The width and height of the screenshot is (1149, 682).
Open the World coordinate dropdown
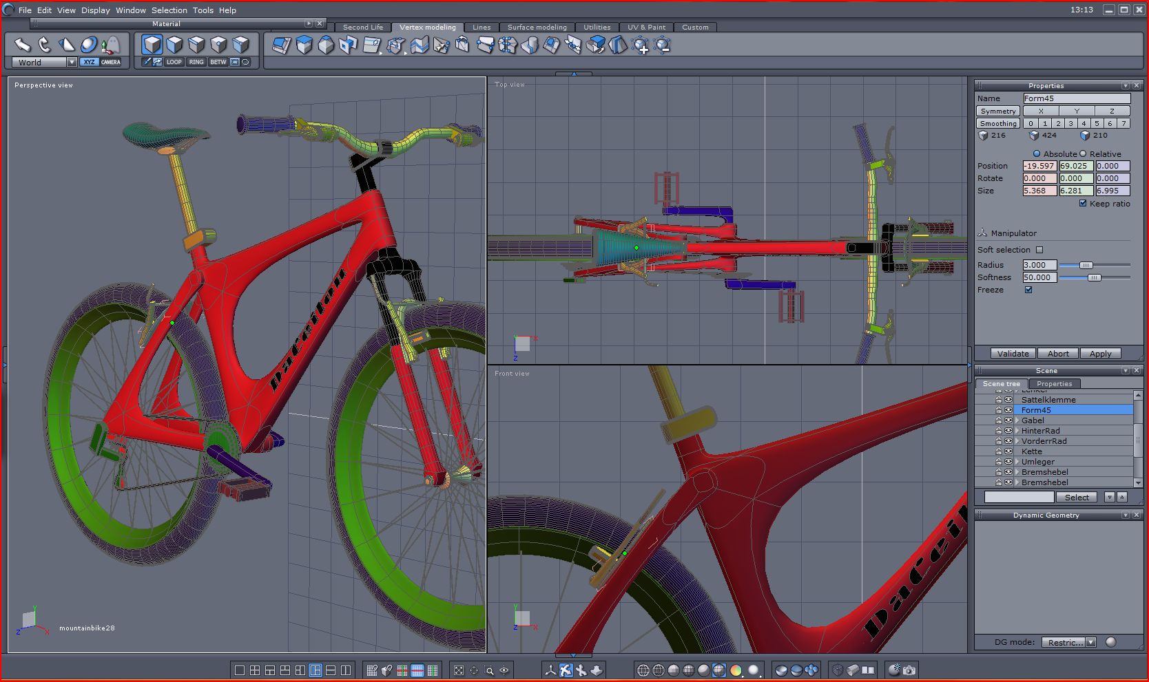click(71, 63)
